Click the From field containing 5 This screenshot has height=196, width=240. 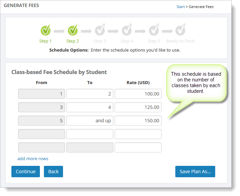[x=42, y=121]
